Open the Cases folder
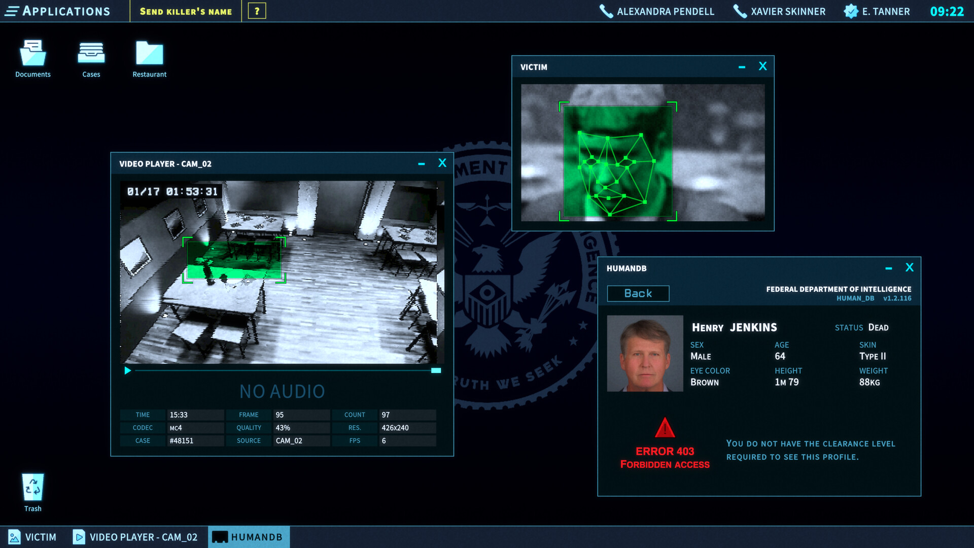The height and width of the screenshot is (548, 974). pos(91,52)
